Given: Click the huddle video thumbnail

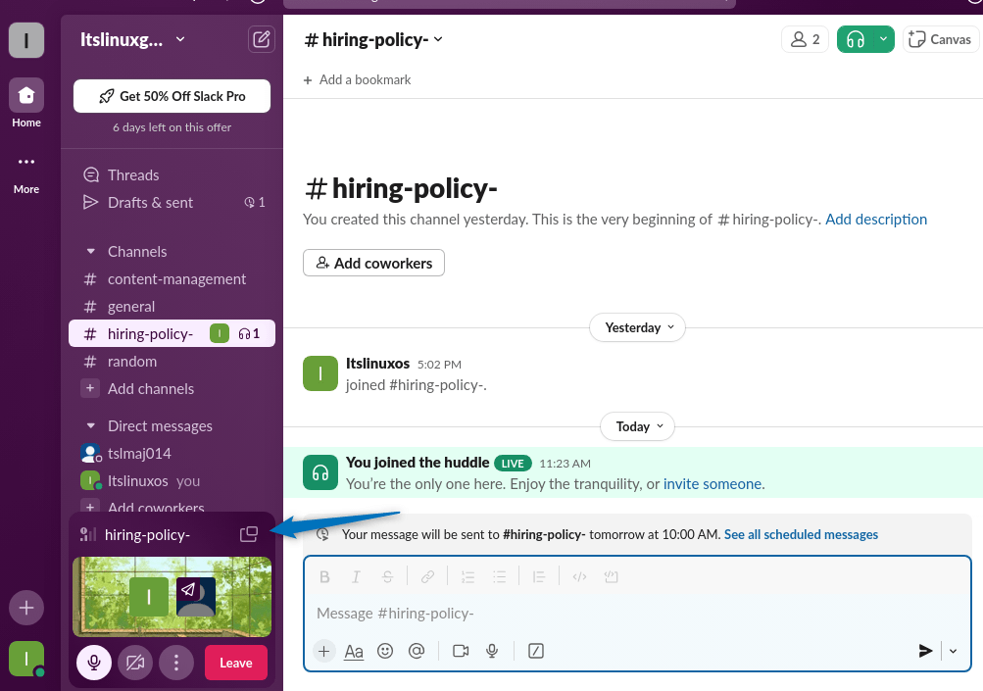Looking at the screenshot, I should (x=172, y=596).
